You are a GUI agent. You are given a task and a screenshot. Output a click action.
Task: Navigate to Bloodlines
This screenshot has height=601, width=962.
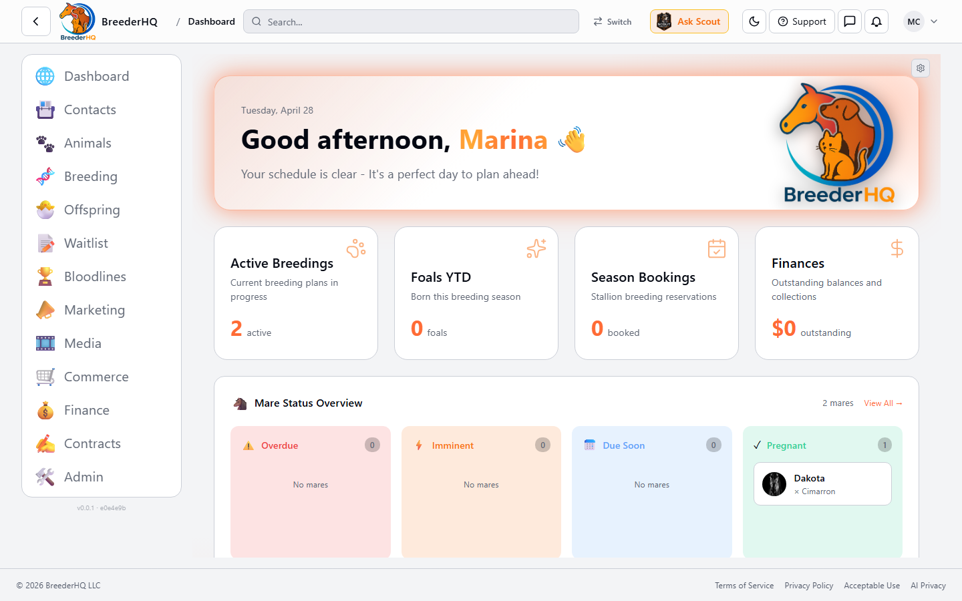(102, 276)
